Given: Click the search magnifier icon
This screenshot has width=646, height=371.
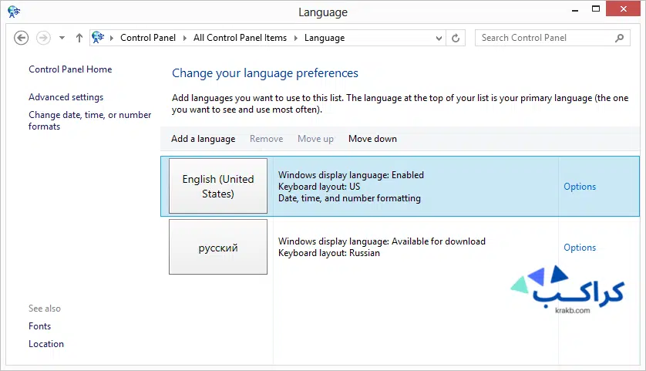Looking at the screenshot, I should (x=619, y=38).
